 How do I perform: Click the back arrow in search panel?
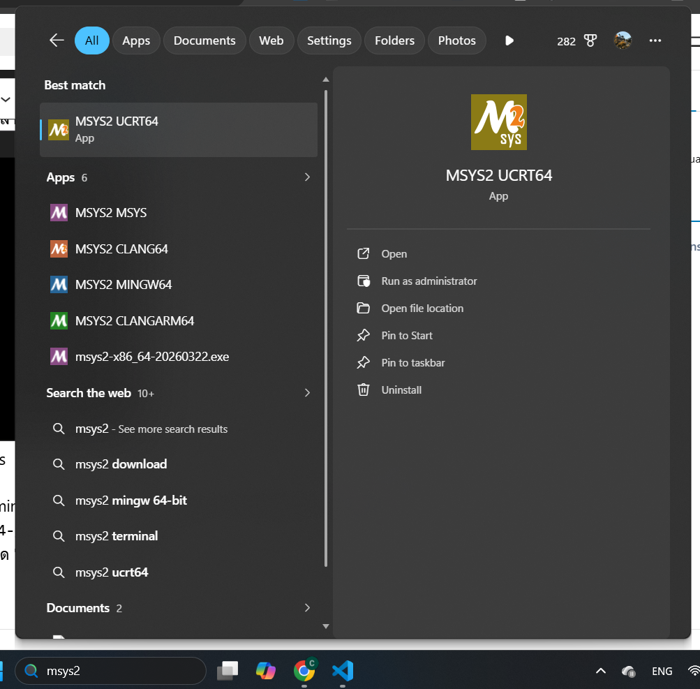pyautogui.click(x=57, y=40)
